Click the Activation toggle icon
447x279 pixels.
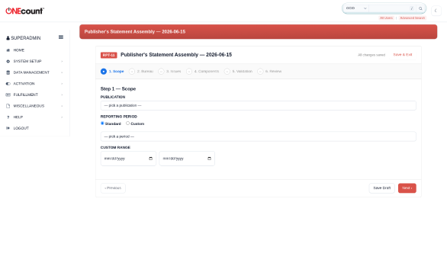pos(8,84)
